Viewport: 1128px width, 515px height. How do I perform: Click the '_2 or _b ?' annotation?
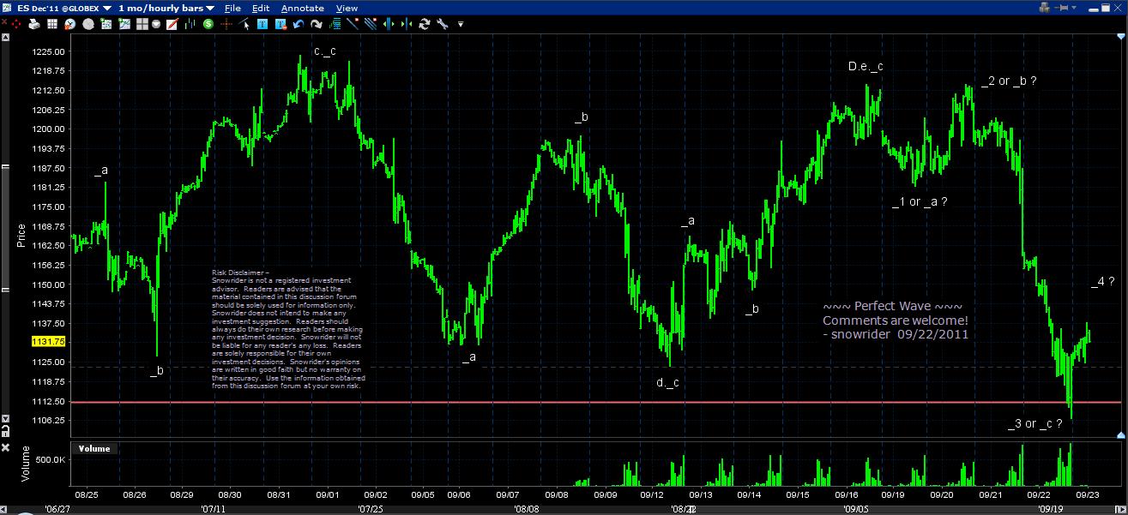(x=1010, y=81)
